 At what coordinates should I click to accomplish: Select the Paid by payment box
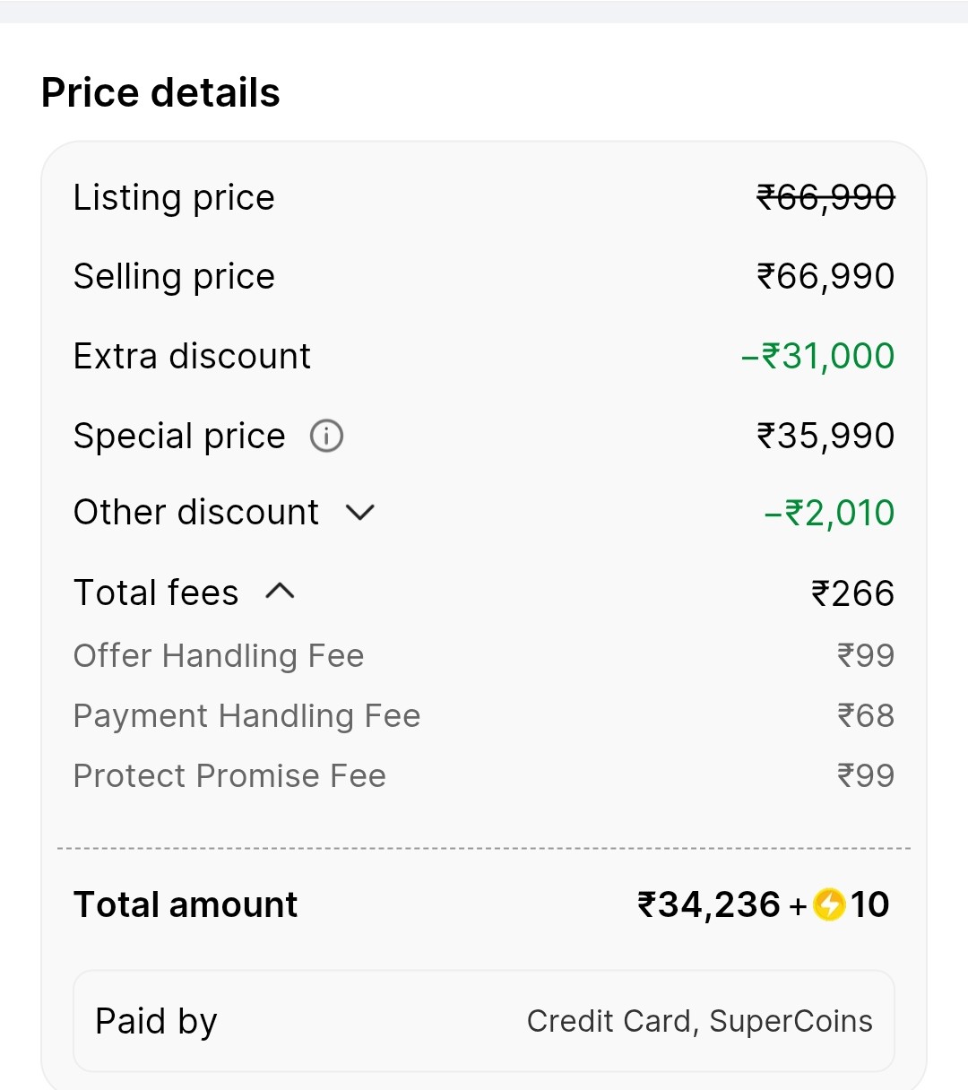click(x=484, y=1021)
